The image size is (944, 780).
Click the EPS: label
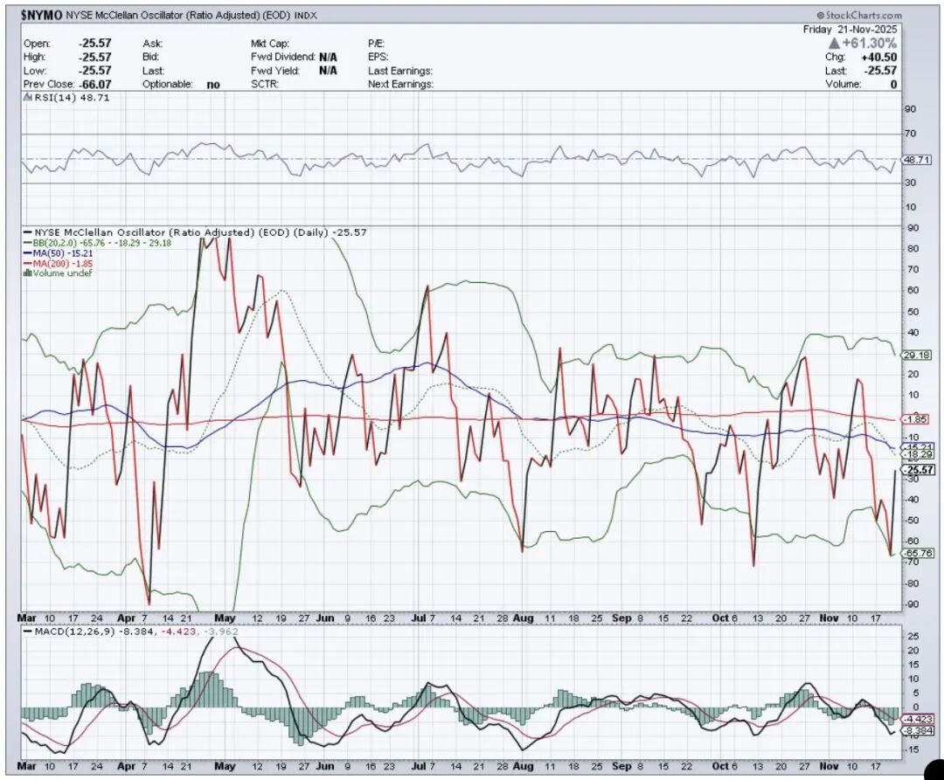pyautogui.click(x=378, y=57)
